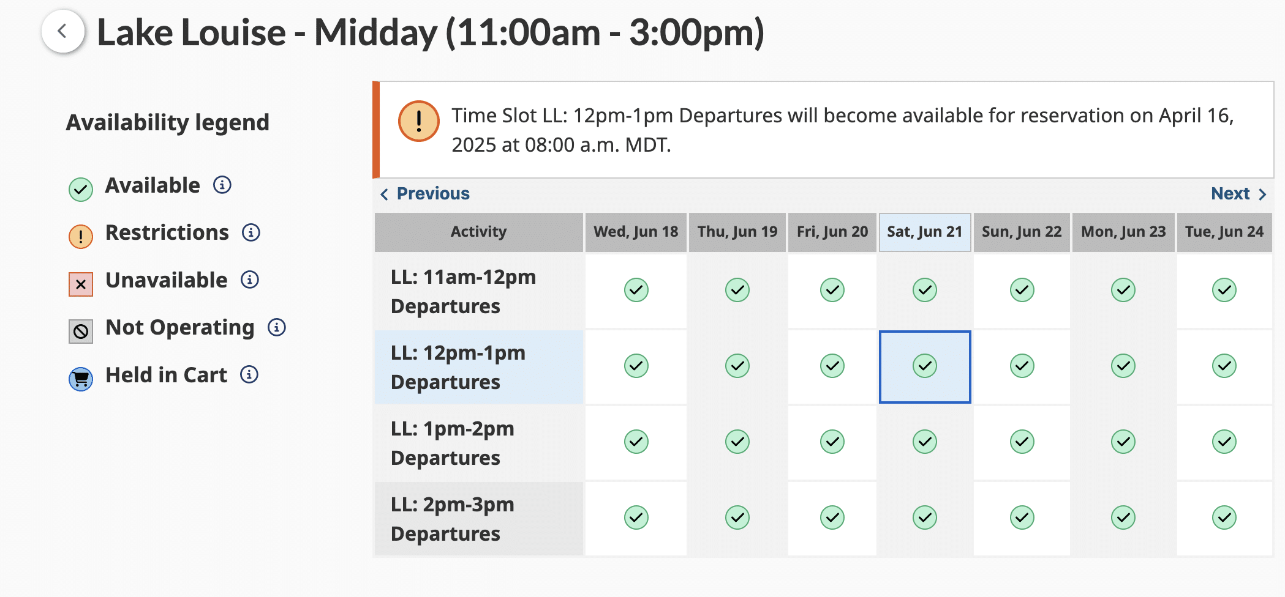Select 2pm-3pm availability for Tue, Jun 24
Viewport: 1285px width, 597px height.
[x=1224, y=517]
